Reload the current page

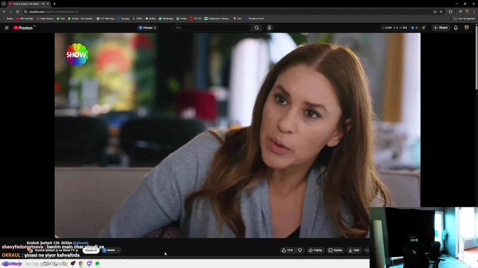(17, 12)
